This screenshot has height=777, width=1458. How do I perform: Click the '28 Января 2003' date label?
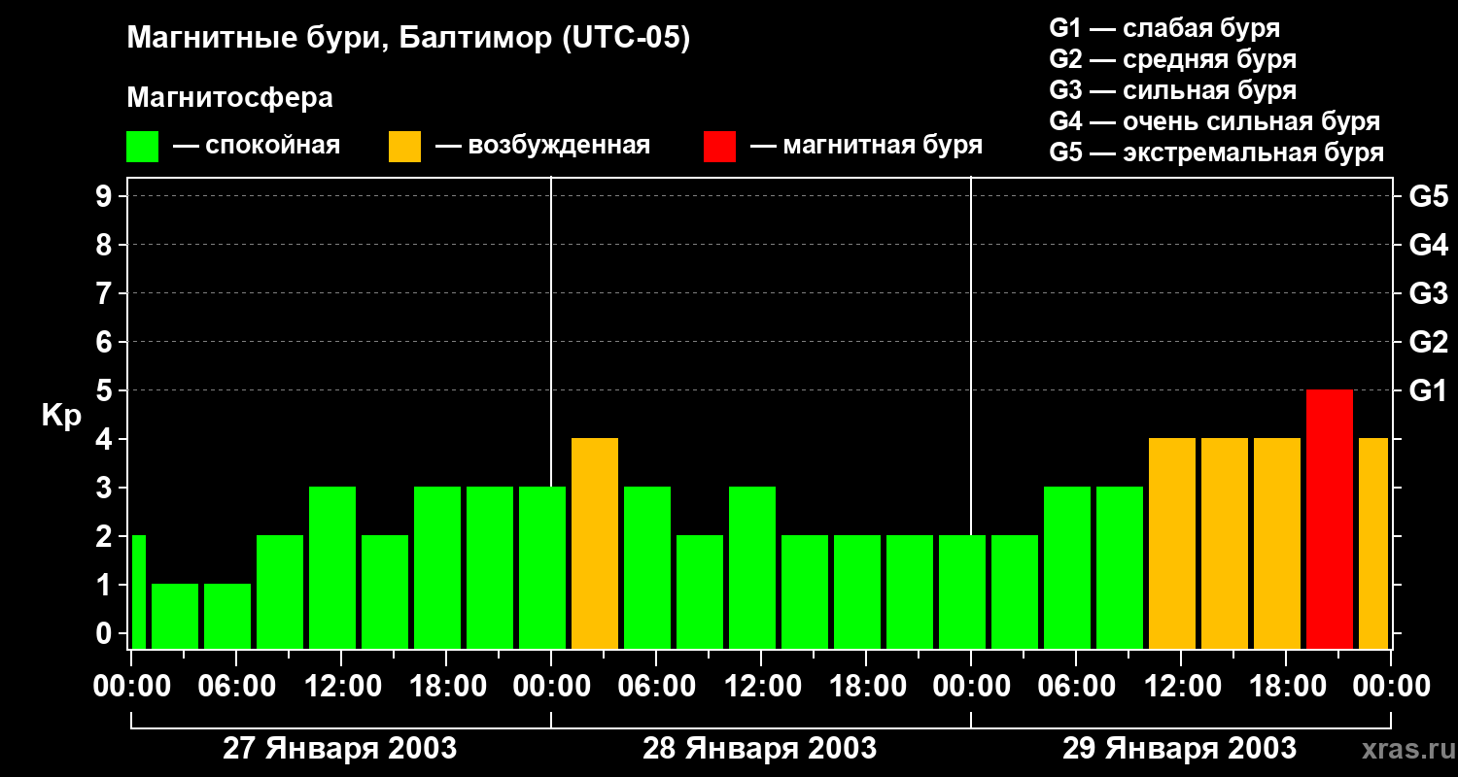tap(760, 749)
